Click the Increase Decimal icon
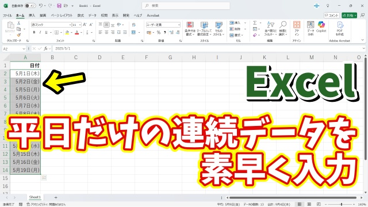This screenshot has height=207, width=368. (x=171, y=32)
